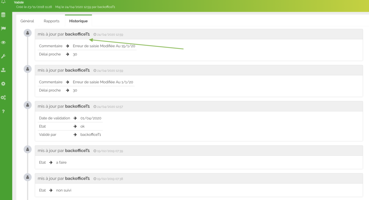
Task: Click user avatar beside 'Etat a faire' entry
Action: coord(27,149)
